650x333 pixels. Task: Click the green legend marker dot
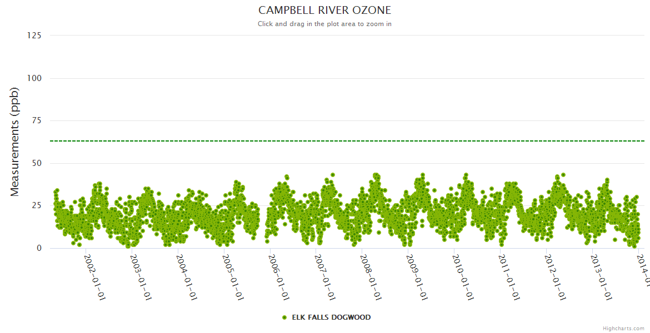coord(284,317)
